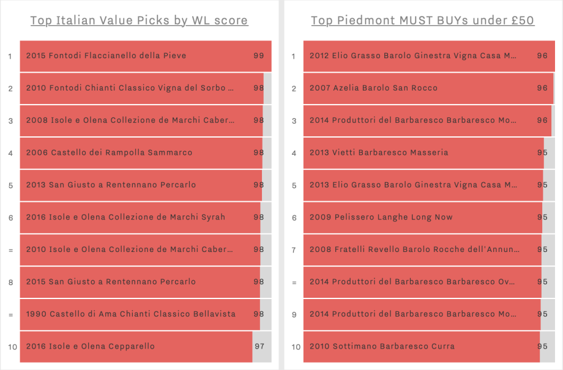Click 2013 Elio Grasso Barolo Ginestra bar
563x370 pixels.
429,185
